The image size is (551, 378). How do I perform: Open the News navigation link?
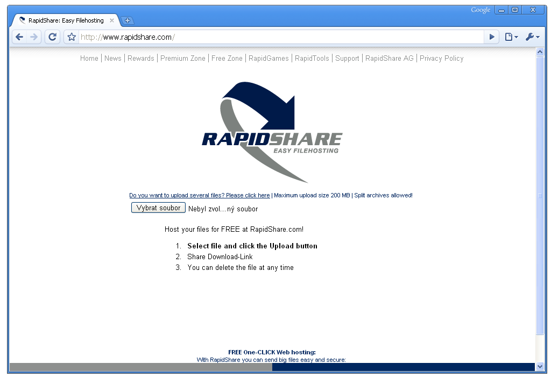coord(113,58)
